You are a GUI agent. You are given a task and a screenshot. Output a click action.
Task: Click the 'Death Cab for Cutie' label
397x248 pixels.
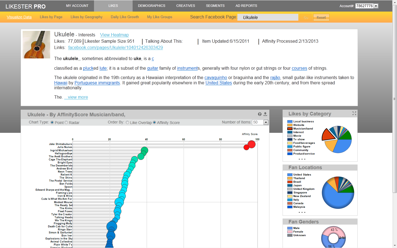pos(60,227)
